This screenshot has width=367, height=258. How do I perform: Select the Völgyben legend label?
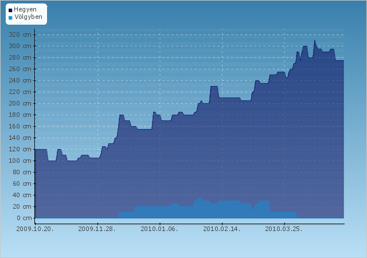[x=28, y=17]
